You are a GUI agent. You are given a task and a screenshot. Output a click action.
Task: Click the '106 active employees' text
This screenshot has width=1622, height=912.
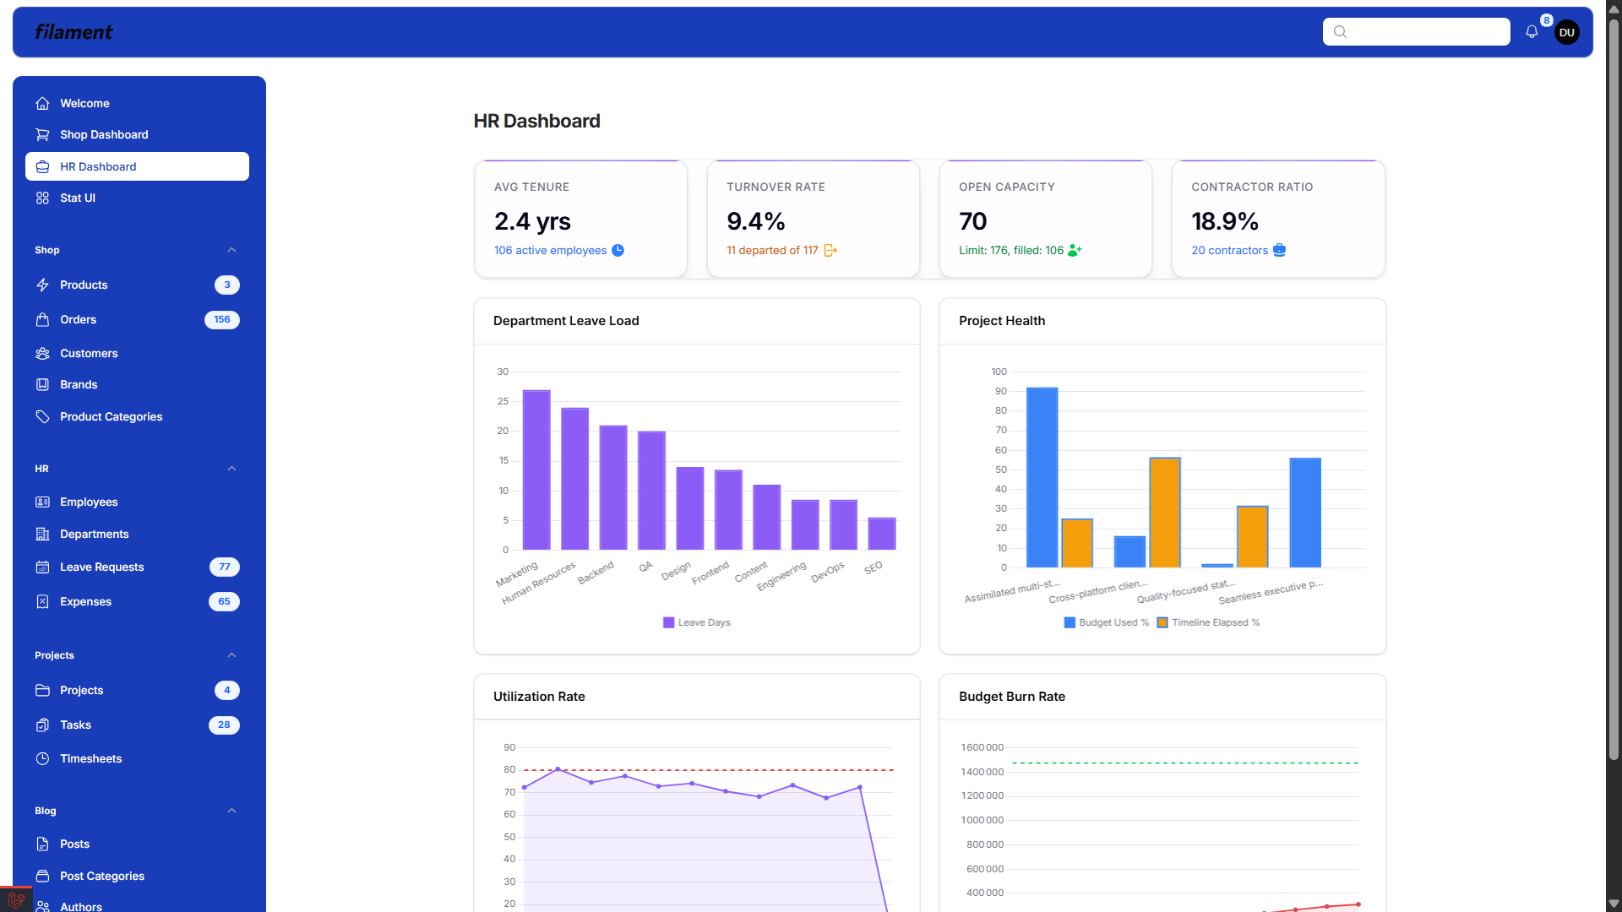click(550, 250)
